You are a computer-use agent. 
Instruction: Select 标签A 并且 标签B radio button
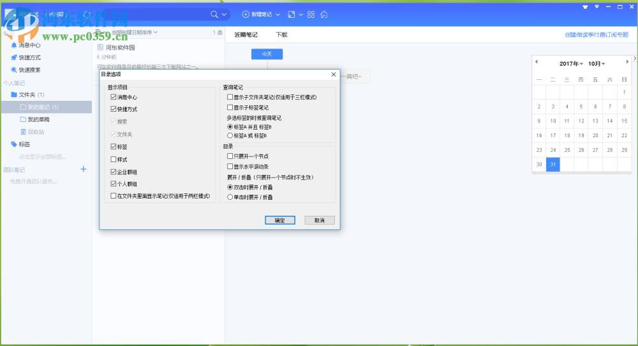[x=230, y=127]
